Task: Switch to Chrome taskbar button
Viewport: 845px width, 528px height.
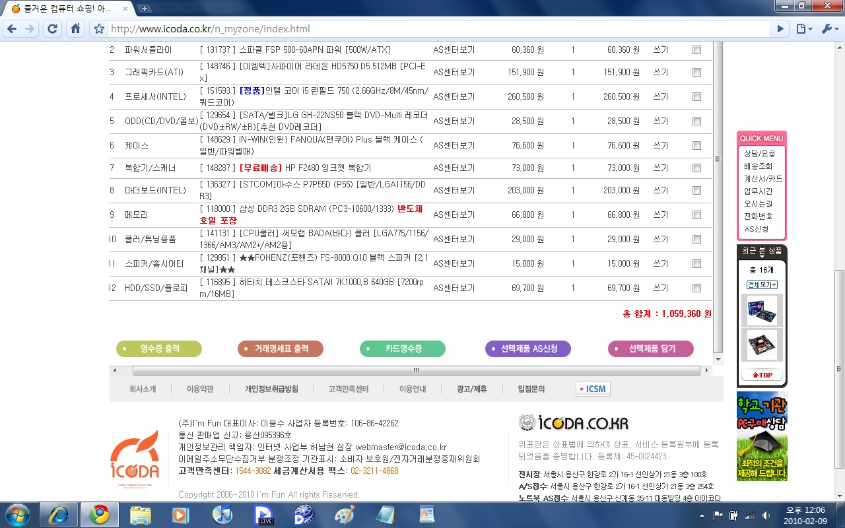Action: click(100, 514)
